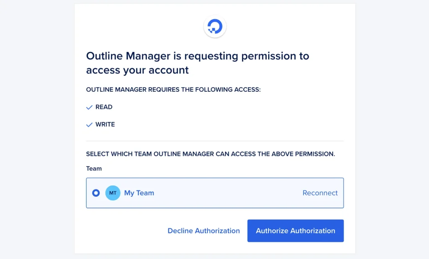Click the My Team name label

click(x=139, y=193)
